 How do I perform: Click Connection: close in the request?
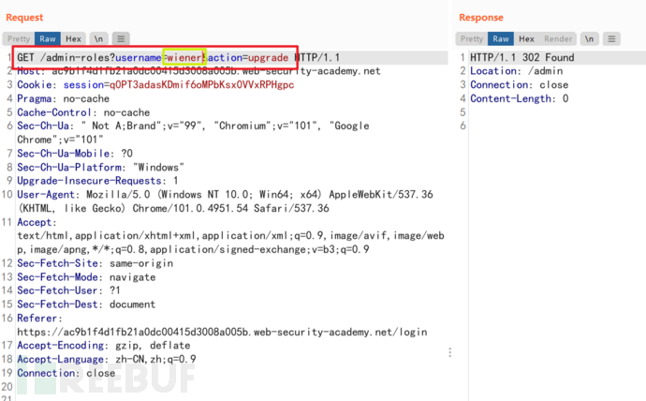(x=66, y=373)
